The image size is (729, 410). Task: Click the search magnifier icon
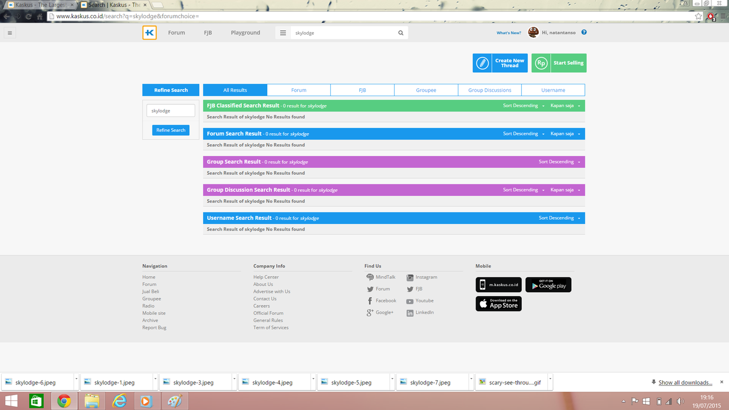401,33
